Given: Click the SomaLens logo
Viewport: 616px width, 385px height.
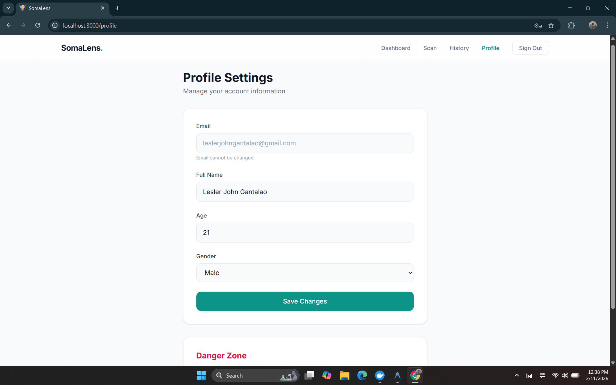Looking at the screenshot, I should (82, 48).
